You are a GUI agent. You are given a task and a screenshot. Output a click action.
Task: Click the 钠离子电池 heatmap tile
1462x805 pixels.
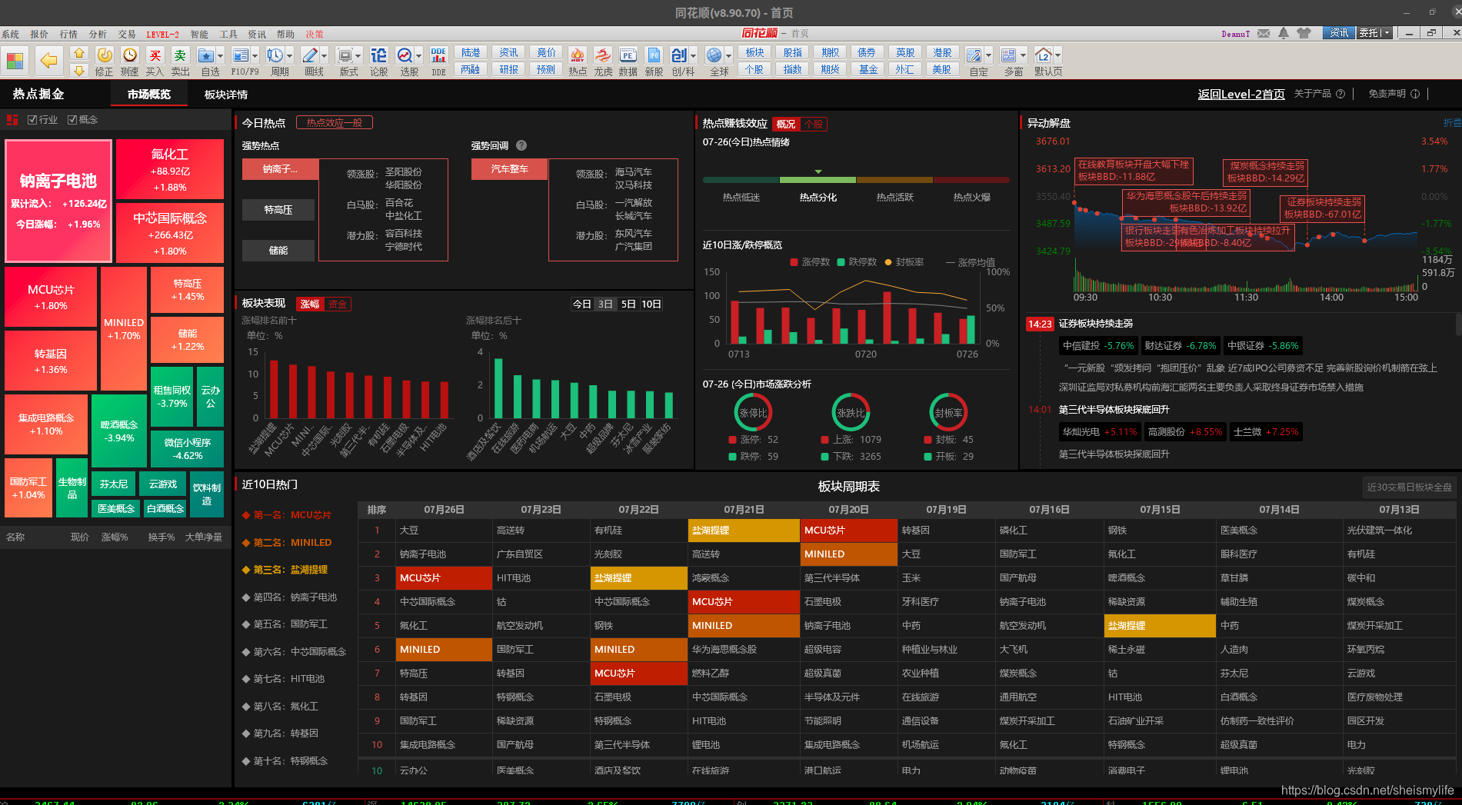click(58, 201)
